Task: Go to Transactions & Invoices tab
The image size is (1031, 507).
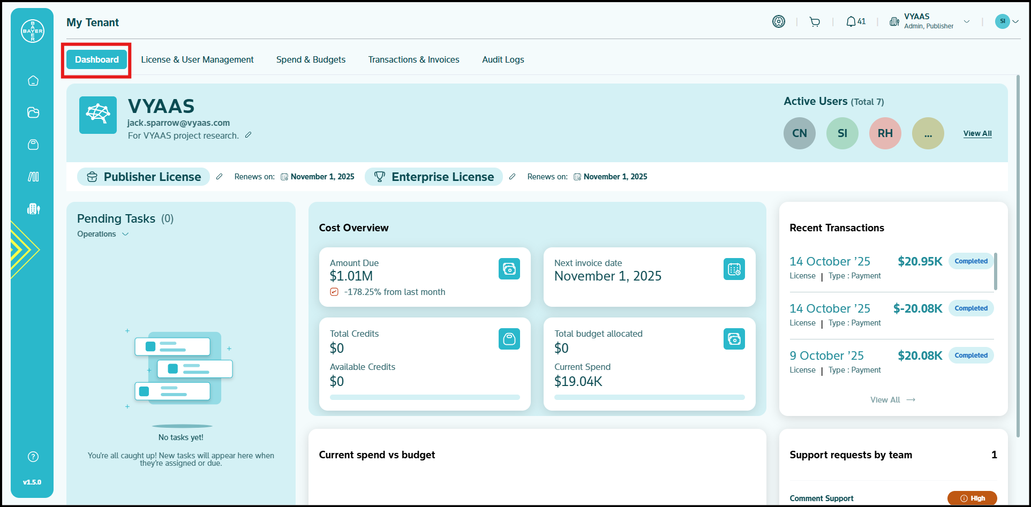Action: click(x=413, y=59)
